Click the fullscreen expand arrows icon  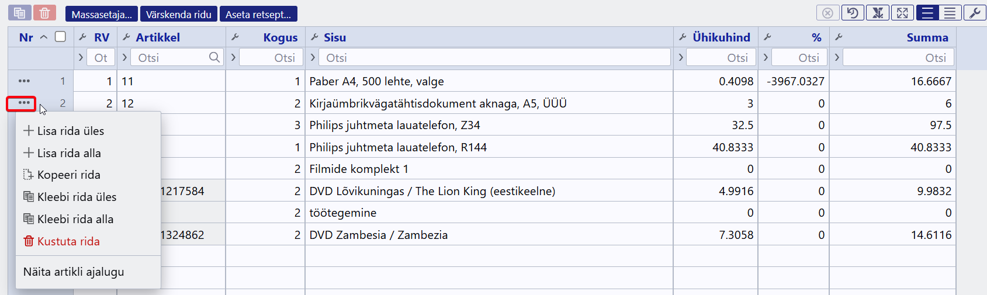pyautogui.click(x=902, y=13)
